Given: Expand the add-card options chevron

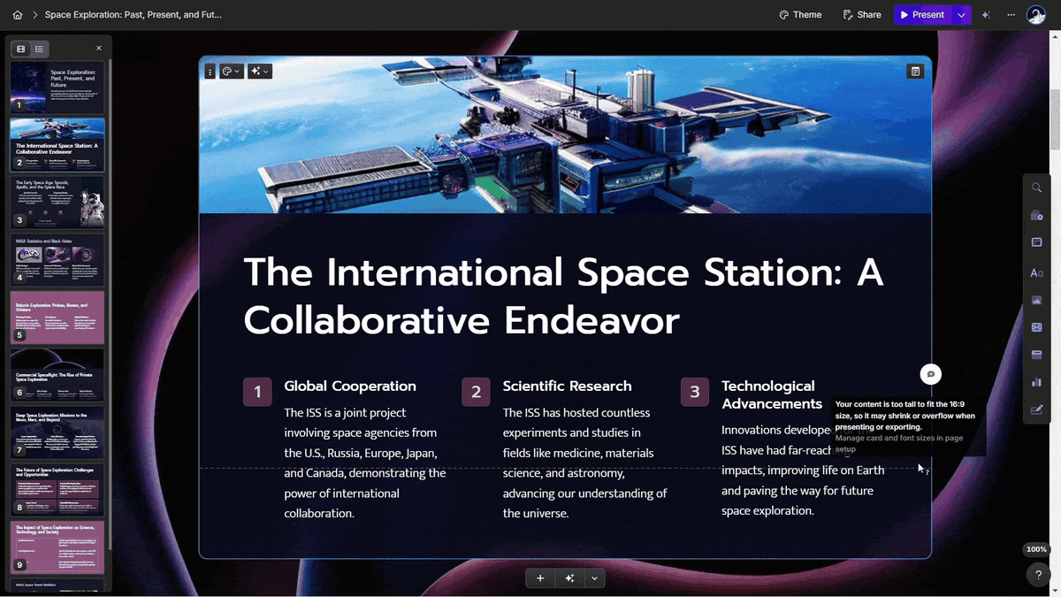Looking at the screenshot, I should [x=595, y=578].
